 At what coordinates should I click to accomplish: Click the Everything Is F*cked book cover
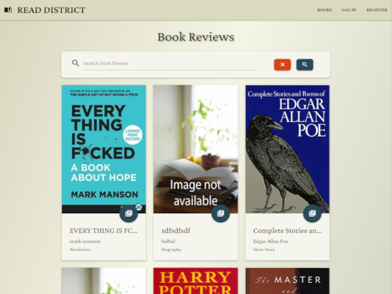click(x=104, y=149)
